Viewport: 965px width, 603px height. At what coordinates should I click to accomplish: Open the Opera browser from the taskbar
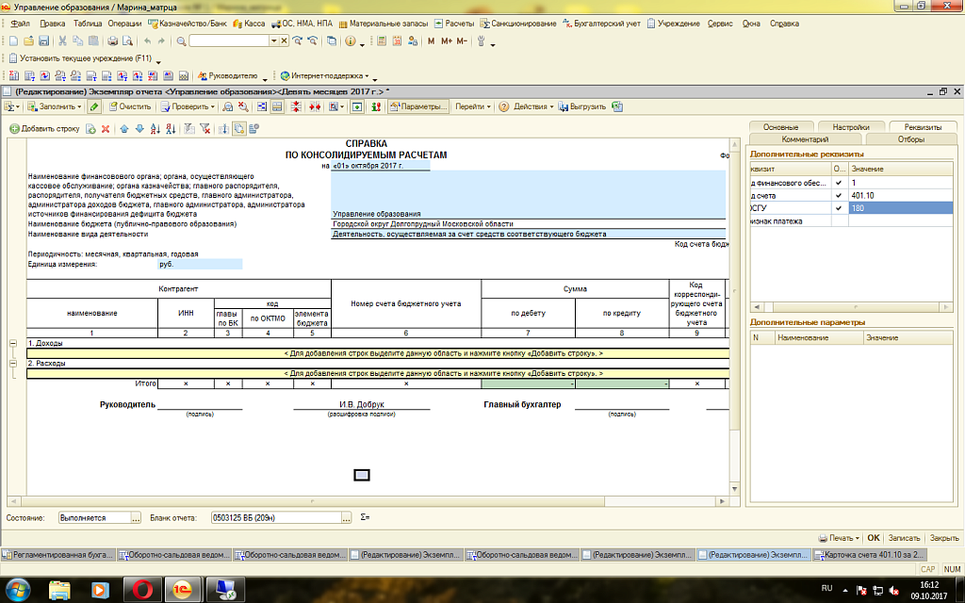142,590
